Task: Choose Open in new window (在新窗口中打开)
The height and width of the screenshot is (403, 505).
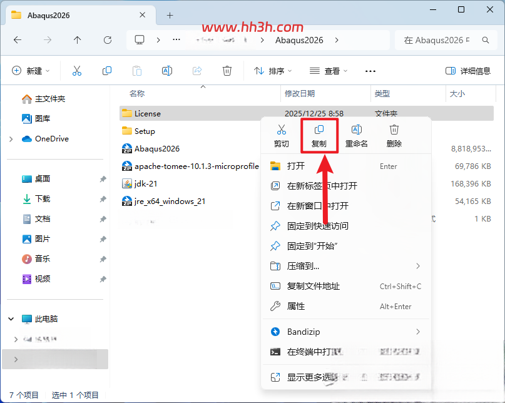Action: point(346,206)
